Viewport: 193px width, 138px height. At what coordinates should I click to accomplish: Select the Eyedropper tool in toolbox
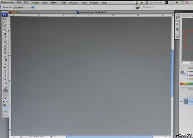point(5,91)
